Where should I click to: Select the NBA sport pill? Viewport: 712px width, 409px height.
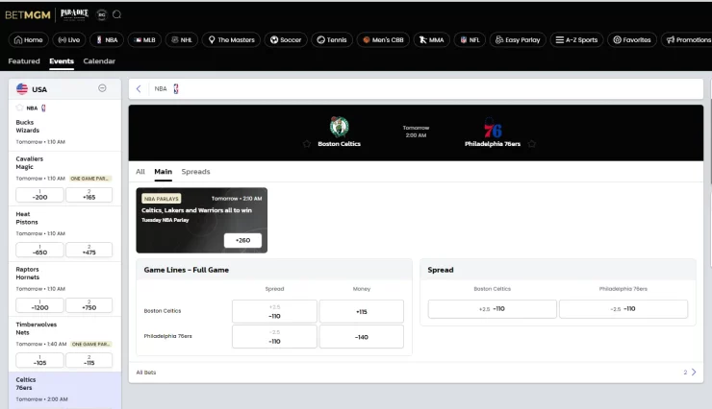click(x=107, y=40)
